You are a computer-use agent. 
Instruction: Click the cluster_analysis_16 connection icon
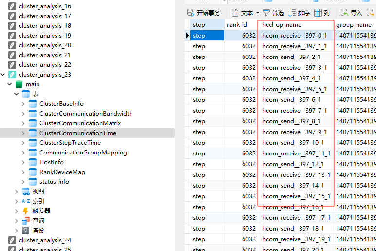(12, 6)
